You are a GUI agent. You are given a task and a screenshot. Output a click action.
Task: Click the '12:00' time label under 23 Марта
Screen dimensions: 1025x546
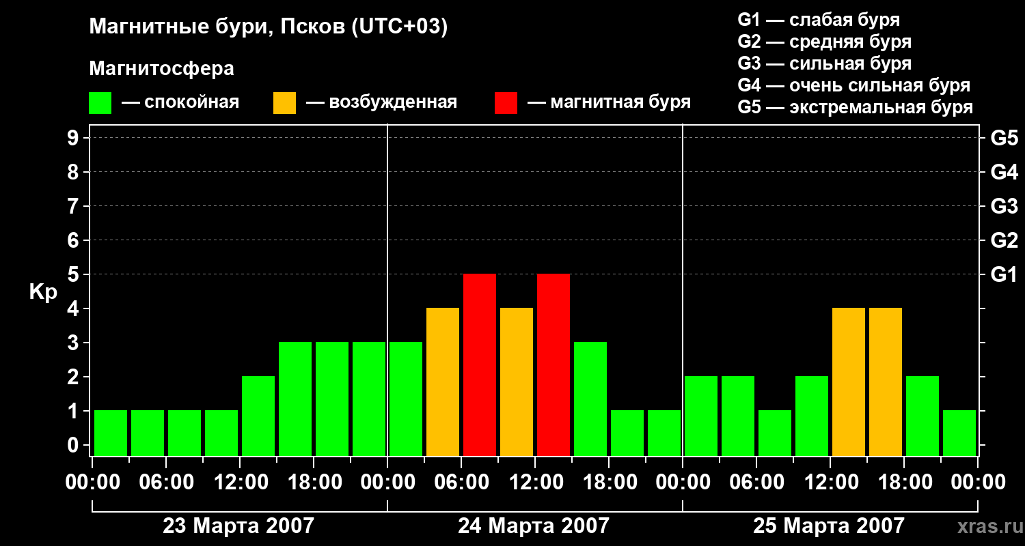[x=240, y=482]
